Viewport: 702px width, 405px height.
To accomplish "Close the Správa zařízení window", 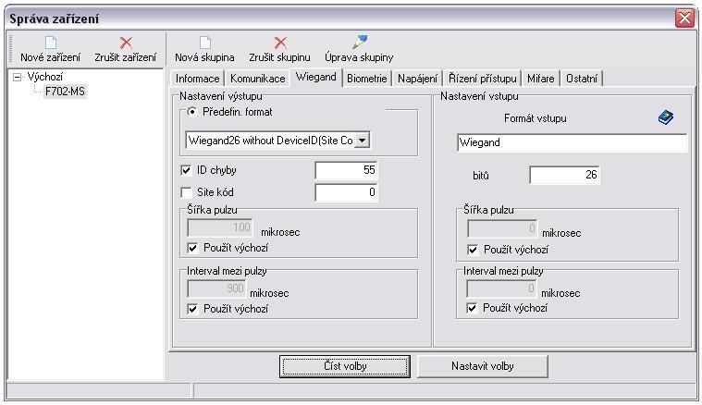I will [x=684, y=18].
